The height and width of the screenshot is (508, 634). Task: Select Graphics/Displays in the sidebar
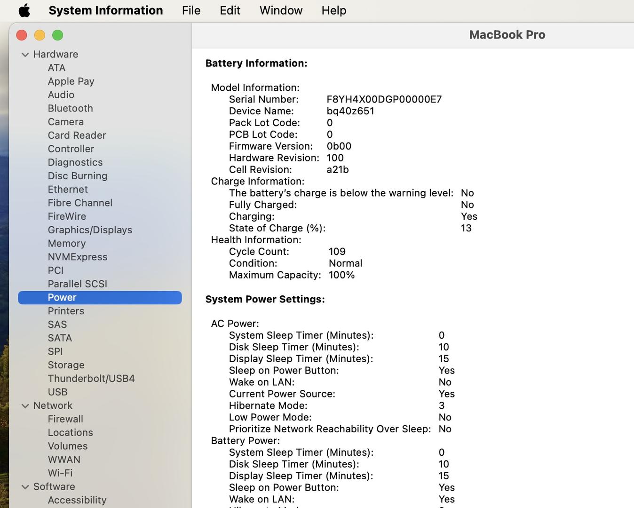pos(90,230)
